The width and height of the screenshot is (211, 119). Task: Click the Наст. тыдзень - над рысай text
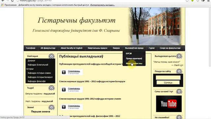39,101
